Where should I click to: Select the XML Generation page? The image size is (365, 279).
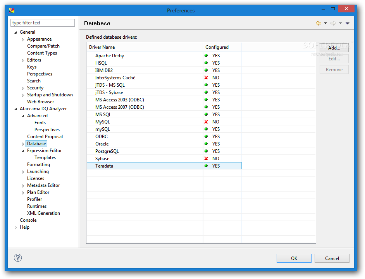43,214
